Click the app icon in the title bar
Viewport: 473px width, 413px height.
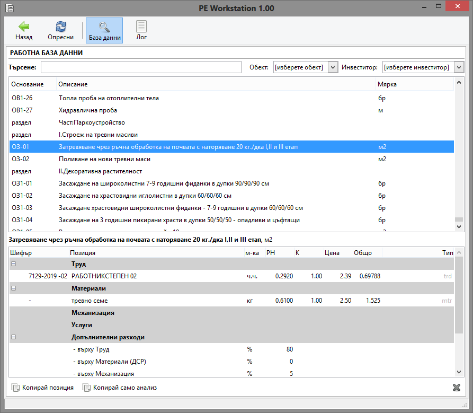[x=9, y=8]
